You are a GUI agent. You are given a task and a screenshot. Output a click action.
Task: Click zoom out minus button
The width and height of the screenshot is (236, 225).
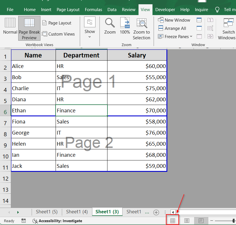tap(211, 221)
